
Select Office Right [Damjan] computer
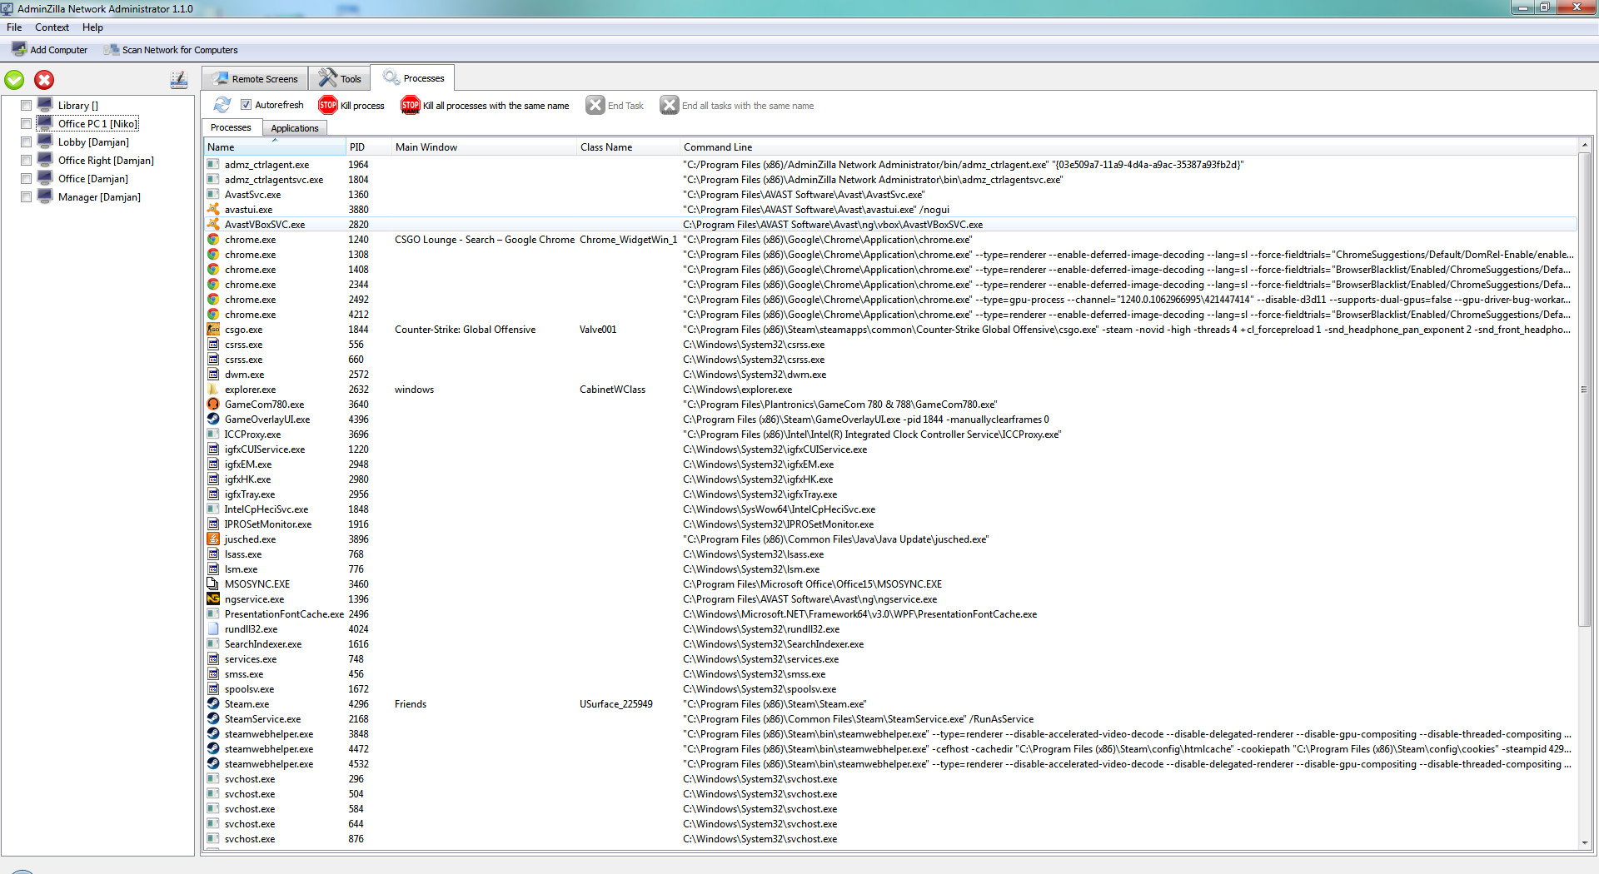point(106,161)
